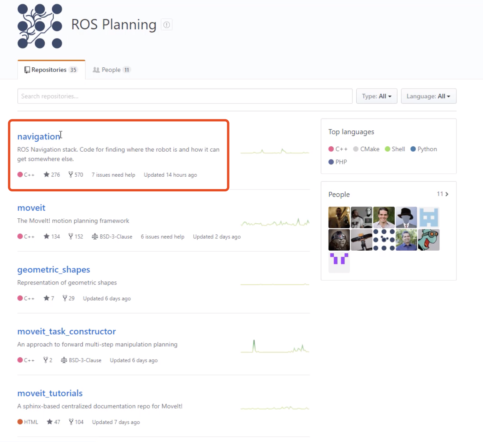Click BSD-3-Clause license on moveit_task_constructor
483x442 pixels.
81,360
